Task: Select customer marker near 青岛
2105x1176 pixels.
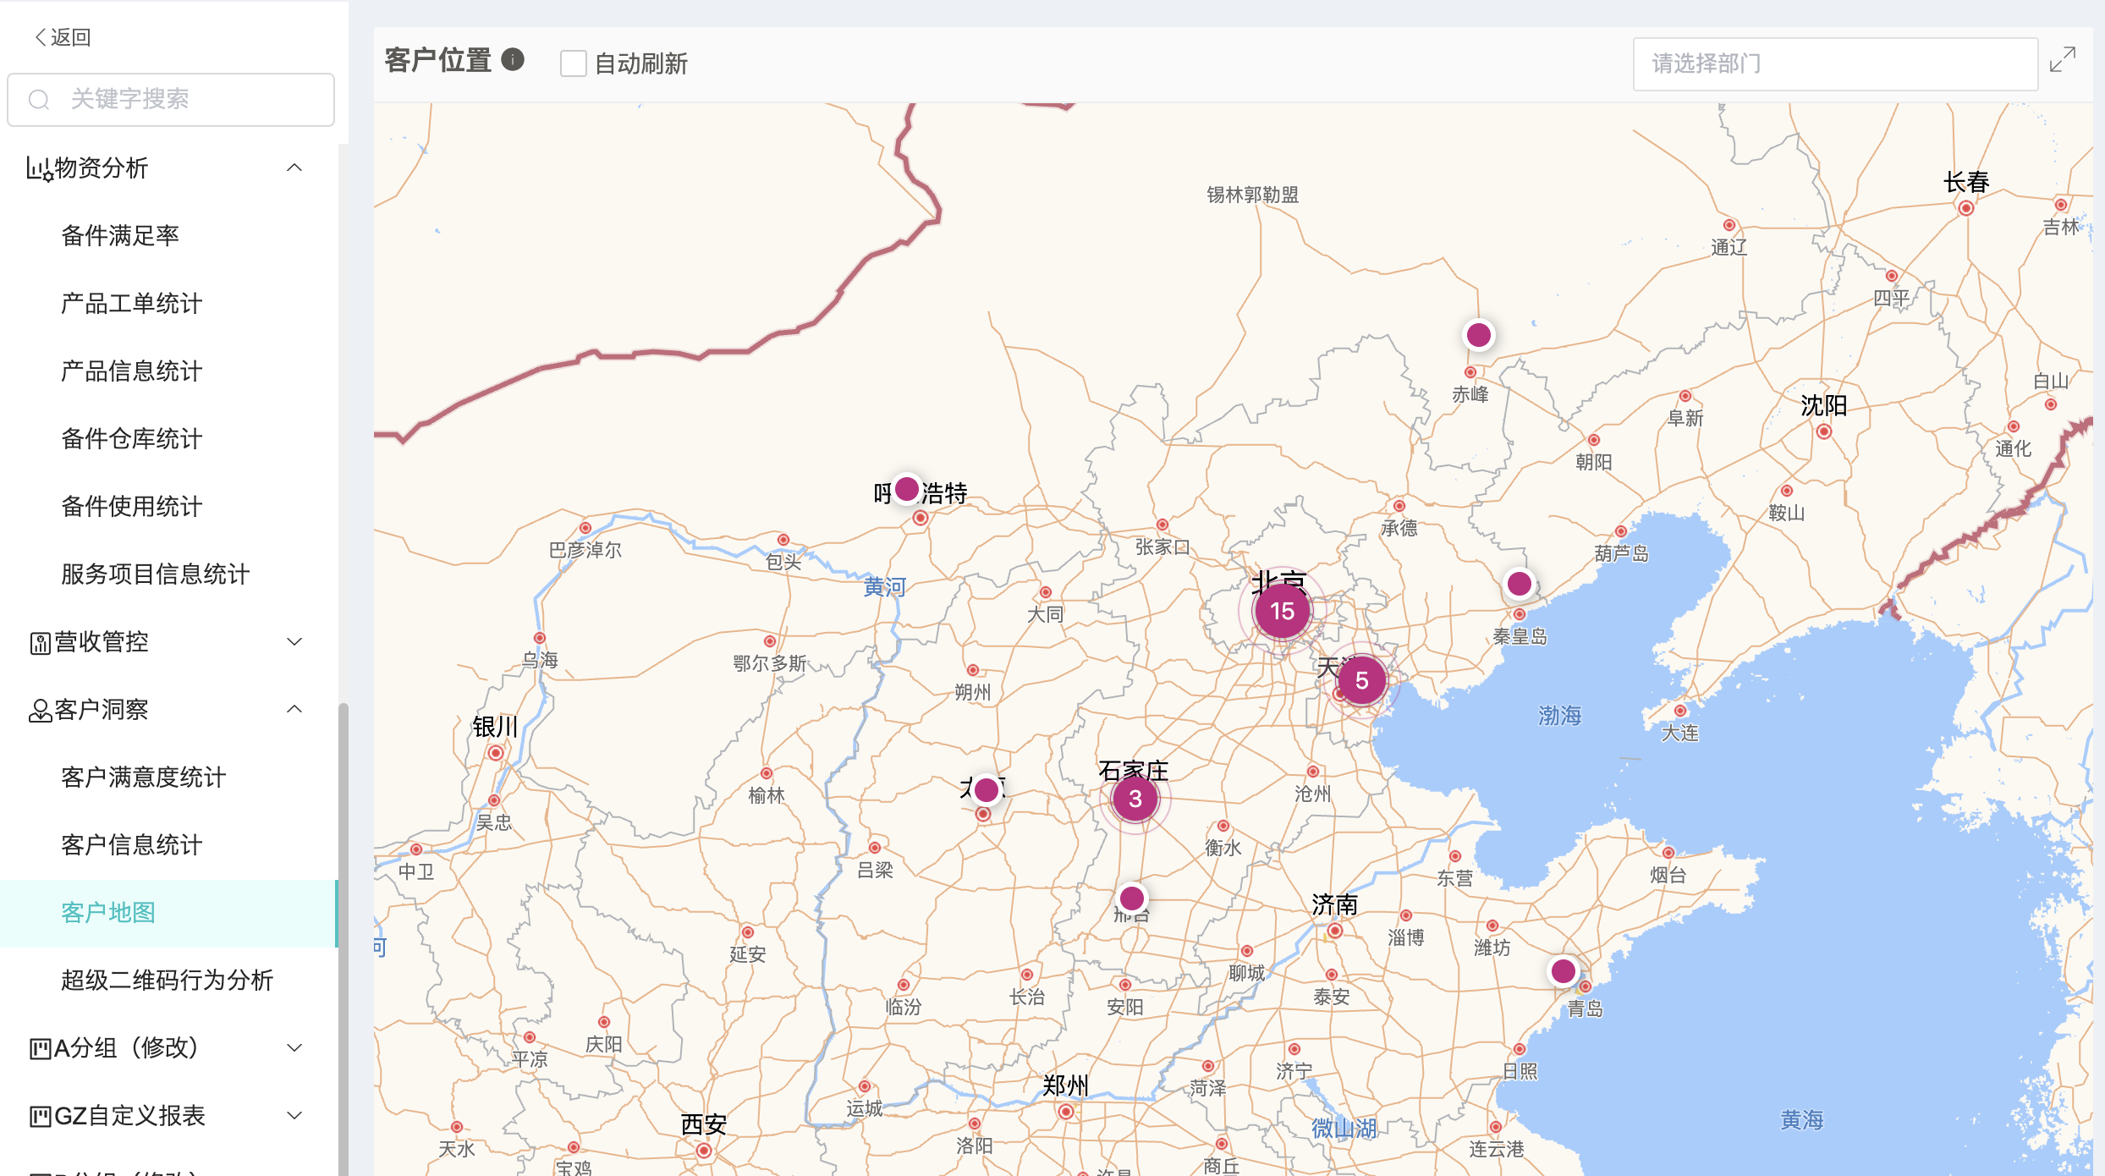Action: click(1564, 970)
